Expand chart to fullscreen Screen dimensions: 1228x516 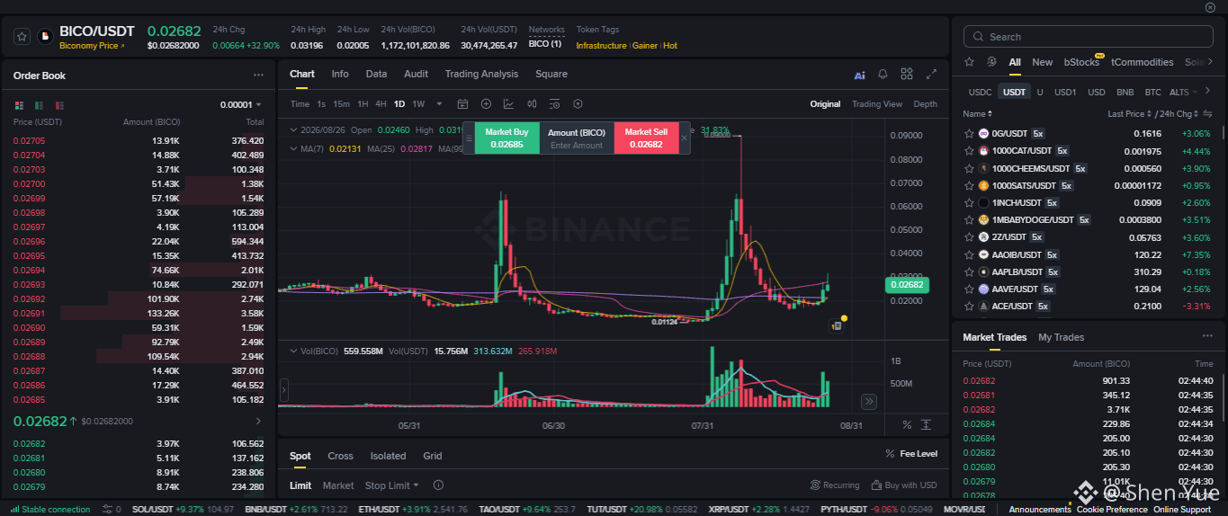(931, 75)
